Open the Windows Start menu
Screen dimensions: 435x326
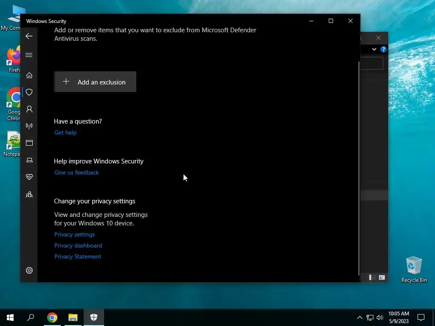10,318
